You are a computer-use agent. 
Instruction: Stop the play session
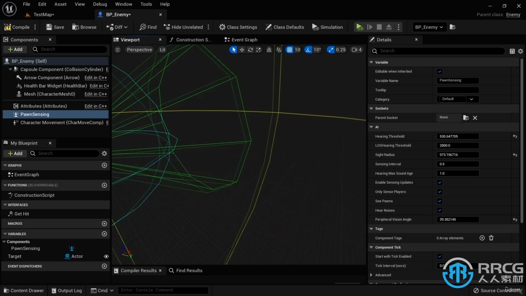tap(379, 27)
